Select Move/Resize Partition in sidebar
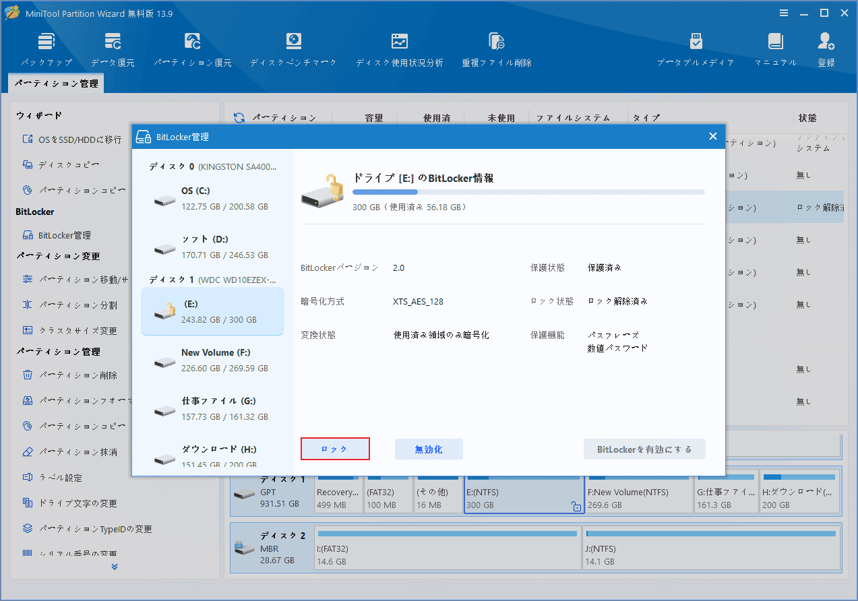The width and height of the screenshot is (858, 601). pos(75,279)
